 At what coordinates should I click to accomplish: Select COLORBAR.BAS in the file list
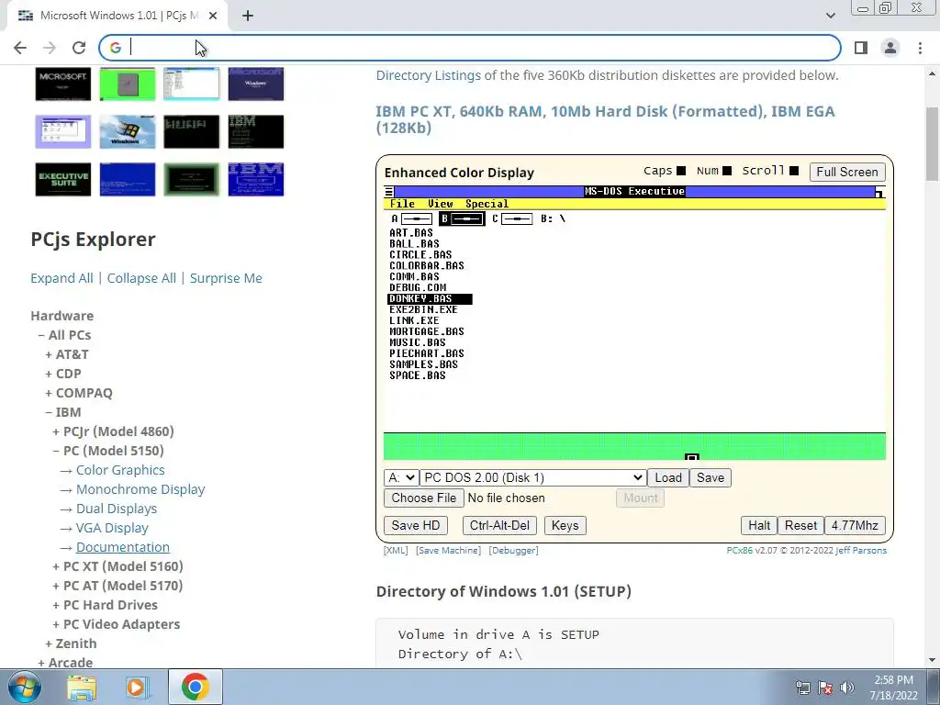(427, 265)
